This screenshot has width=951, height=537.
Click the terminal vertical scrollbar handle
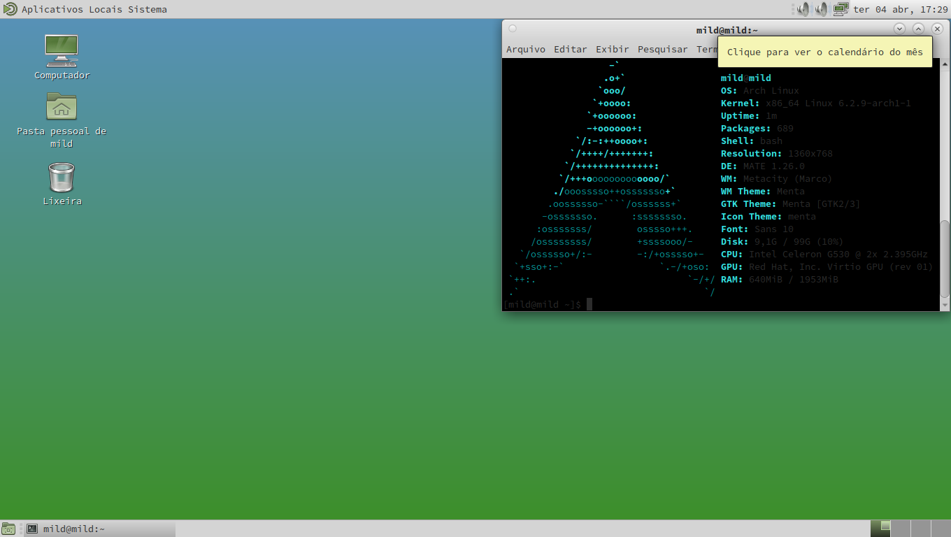coord(945,259)
